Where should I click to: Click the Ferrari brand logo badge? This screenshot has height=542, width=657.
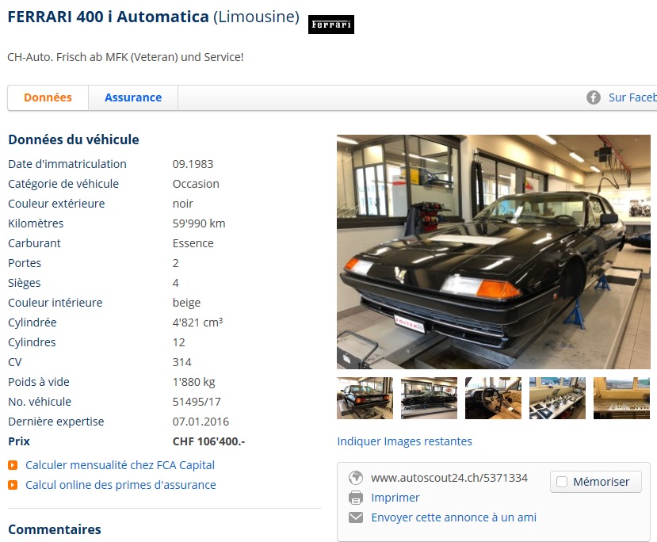[x=331, y=25]
